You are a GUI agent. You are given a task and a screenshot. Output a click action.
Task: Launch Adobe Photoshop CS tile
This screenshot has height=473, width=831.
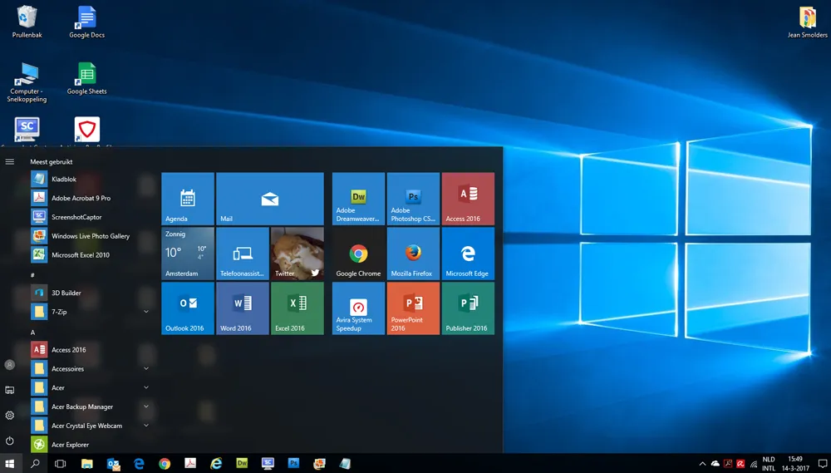point(413,199)
